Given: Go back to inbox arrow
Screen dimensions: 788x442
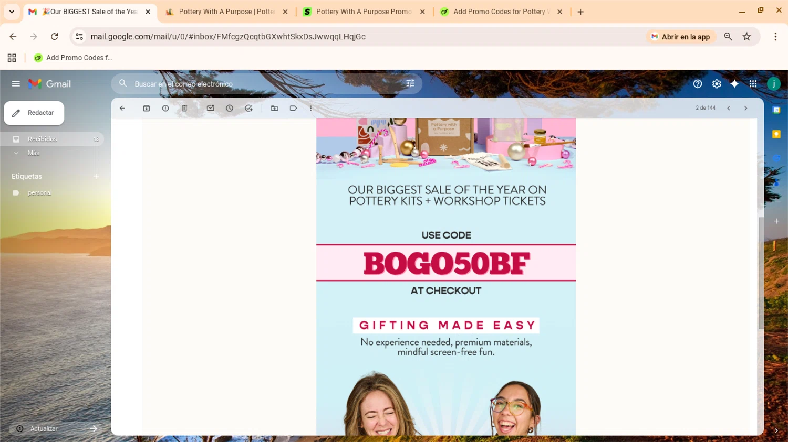Looking at the screenshot, I should tap(122, 108).
